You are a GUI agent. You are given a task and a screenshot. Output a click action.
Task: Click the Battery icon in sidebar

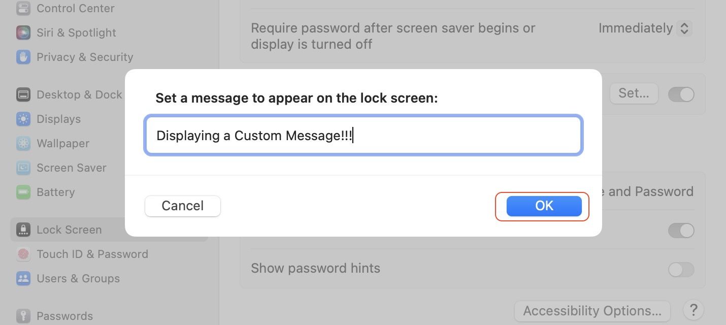pyautogui.click(x=23, y=192)
